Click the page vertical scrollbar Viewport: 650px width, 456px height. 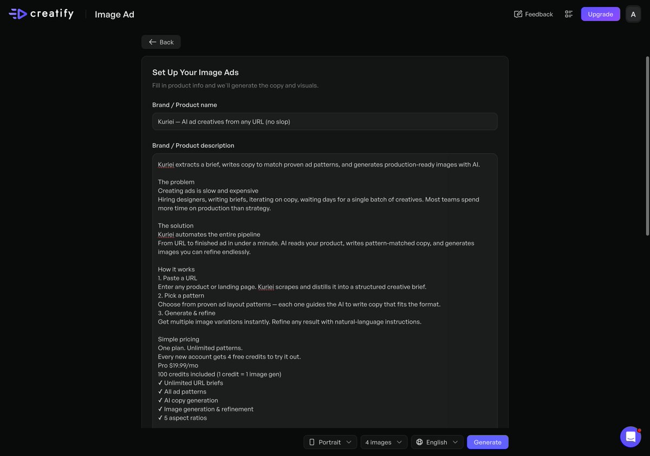coord(647,146)
